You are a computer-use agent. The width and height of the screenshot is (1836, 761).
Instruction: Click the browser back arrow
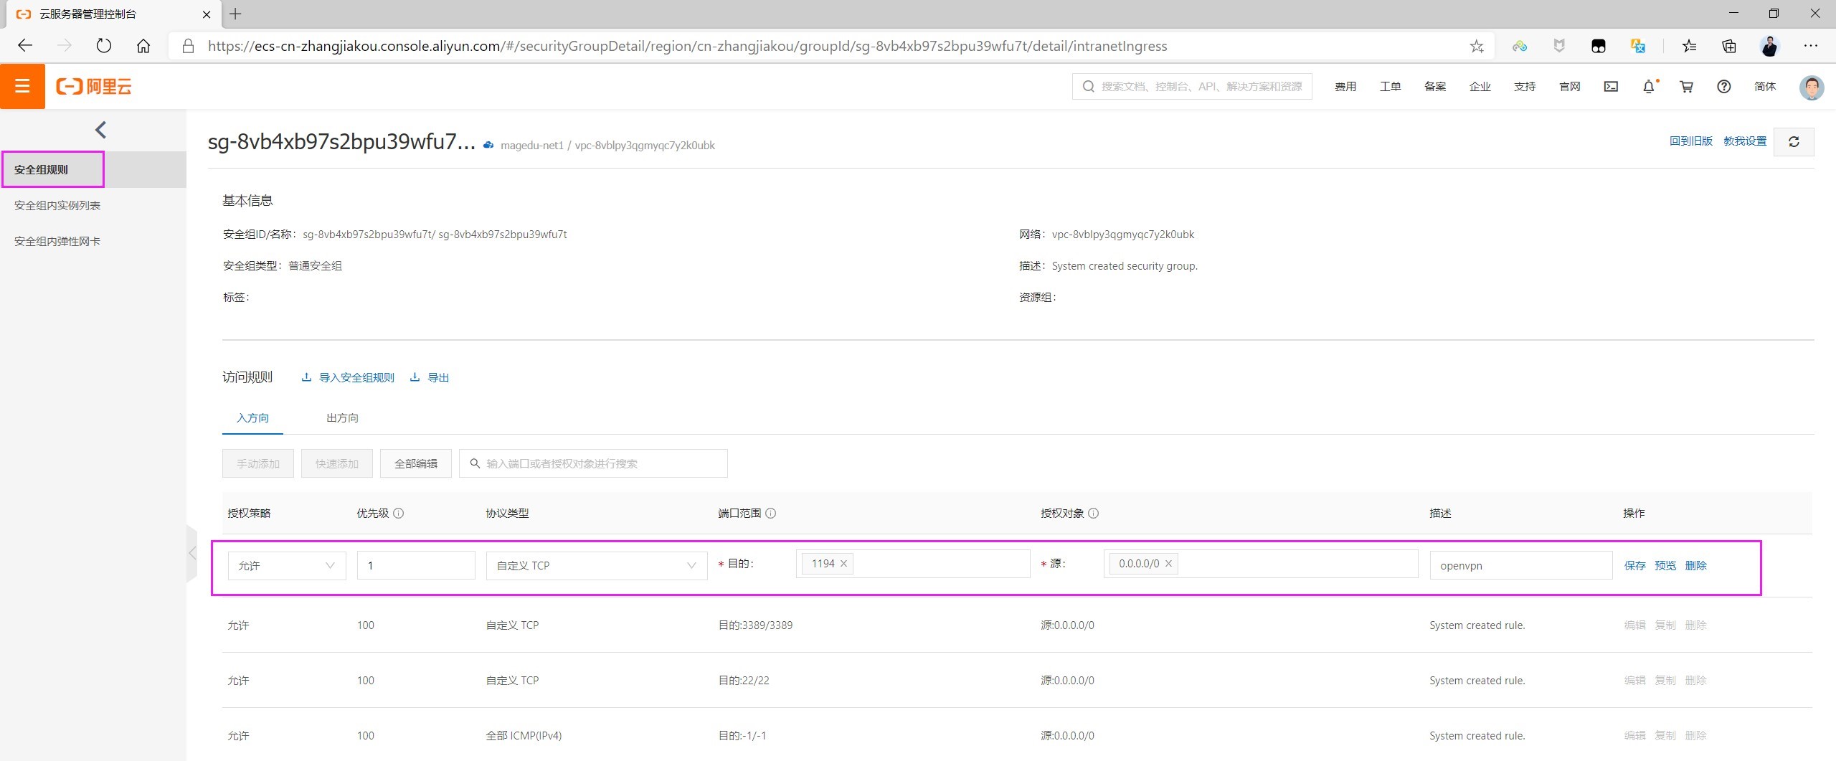coord(25,46)
